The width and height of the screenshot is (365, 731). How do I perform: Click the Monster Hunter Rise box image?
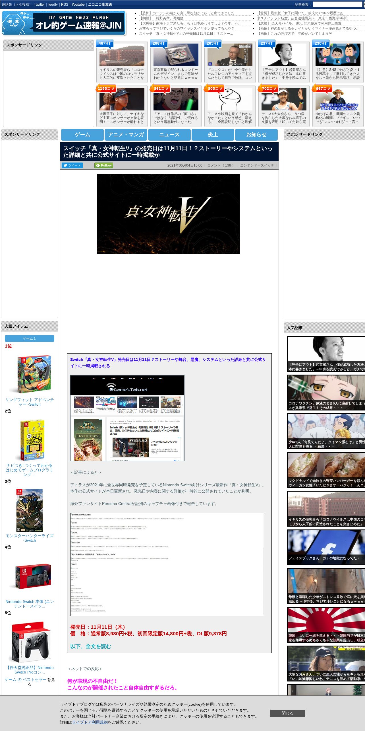[30, 511]
